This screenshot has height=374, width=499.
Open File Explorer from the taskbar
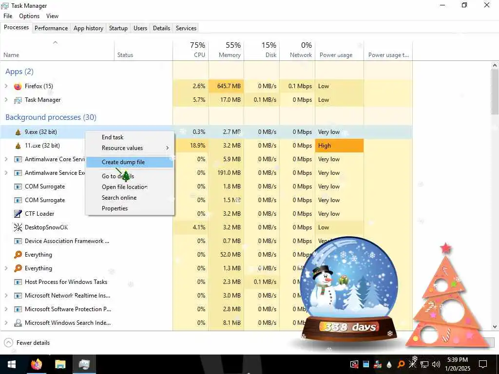(x=60, y=364)
